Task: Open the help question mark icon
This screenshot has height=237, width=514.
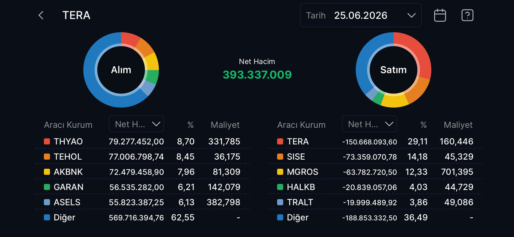Action: tap(467, 15)
